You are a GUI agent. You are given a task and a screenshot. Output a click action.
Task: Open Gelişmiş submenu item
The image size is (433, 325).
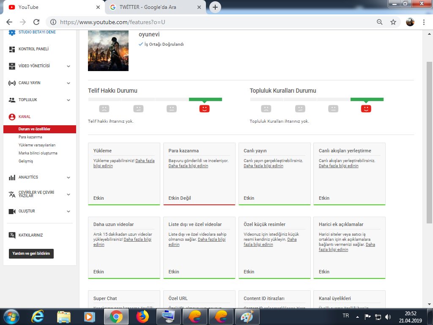(x=26, y=161)
